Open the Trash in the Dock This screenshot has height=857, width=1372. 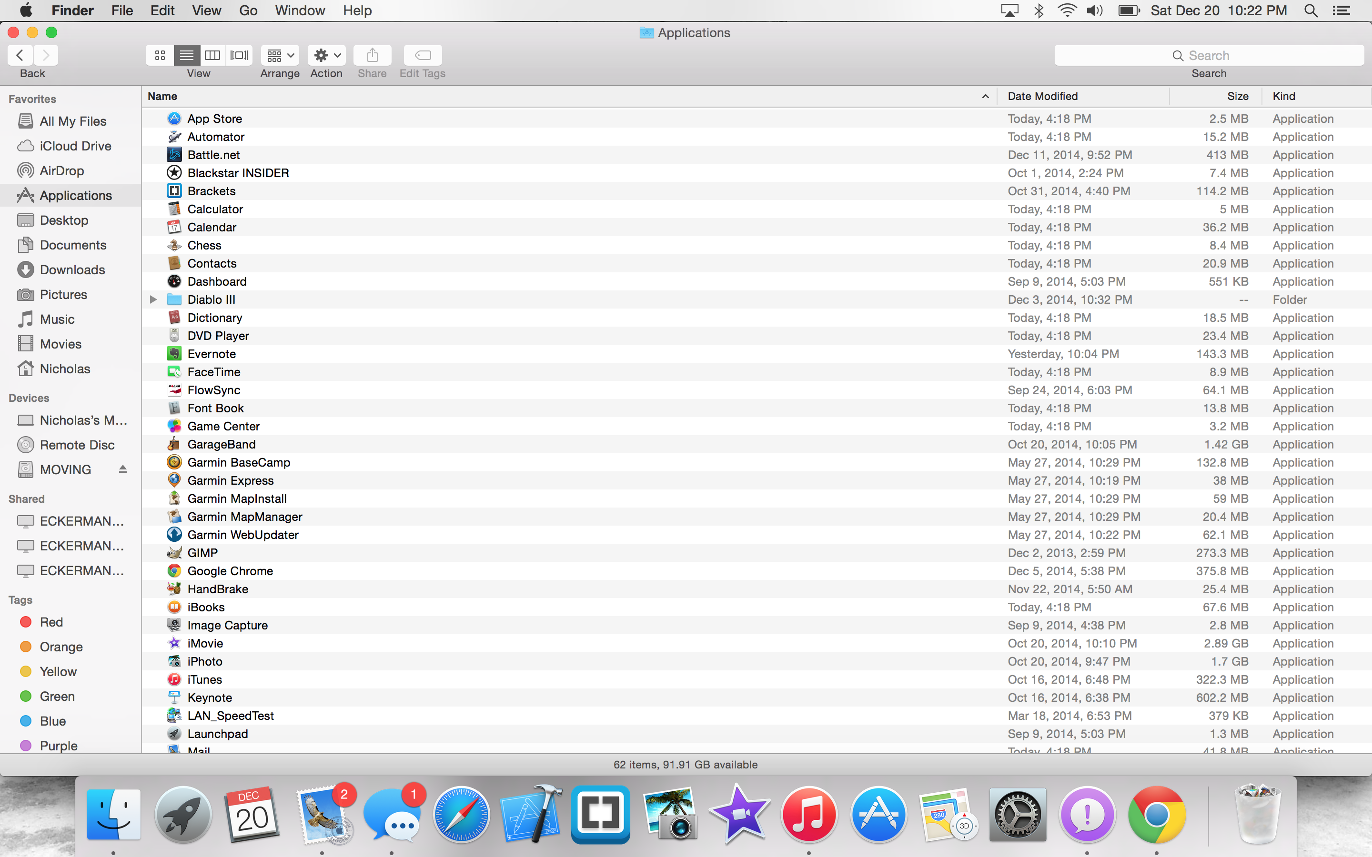tap(1258, 815)
